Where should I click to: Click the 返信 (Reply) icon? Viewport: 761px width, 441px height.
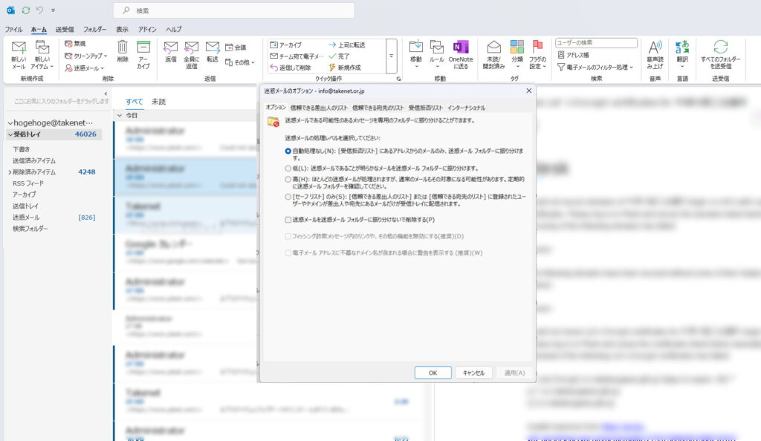pyautogui.click(x=171, y=48)
